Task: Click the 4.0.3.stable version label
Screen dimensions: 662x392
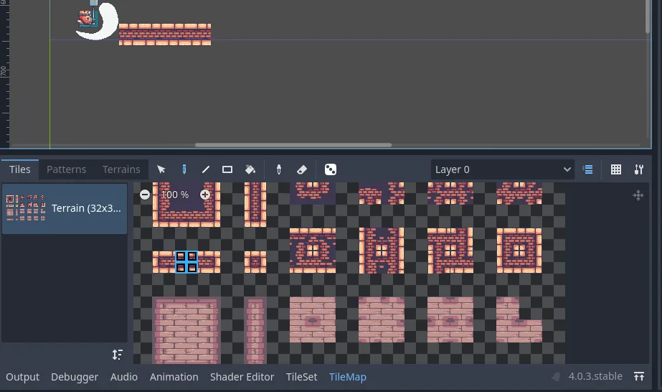Action: tap(595, 376)
